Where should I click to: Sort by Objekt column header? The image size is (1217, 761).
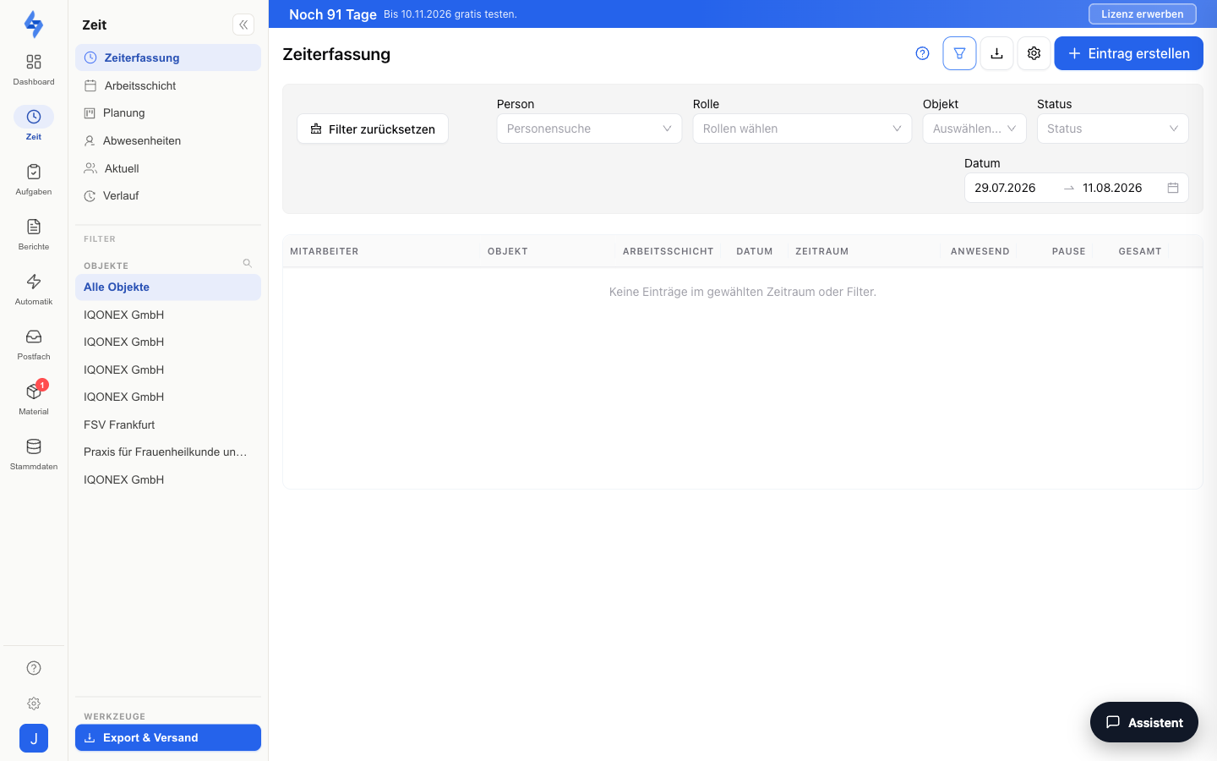coord(508,251)
